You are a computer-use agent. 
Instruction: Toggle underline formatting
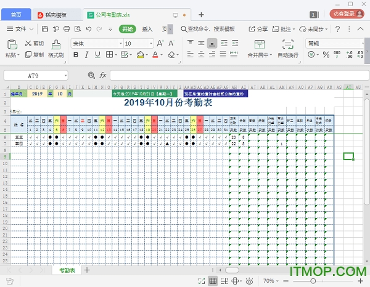[x=97, y=55]
